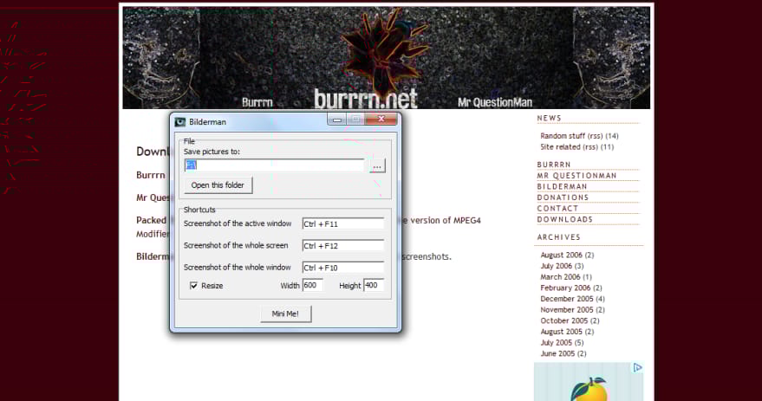Screen dimensions: 762x401
Task: Click the Screenshot of the active window label
Action: (x=238, y=223)
